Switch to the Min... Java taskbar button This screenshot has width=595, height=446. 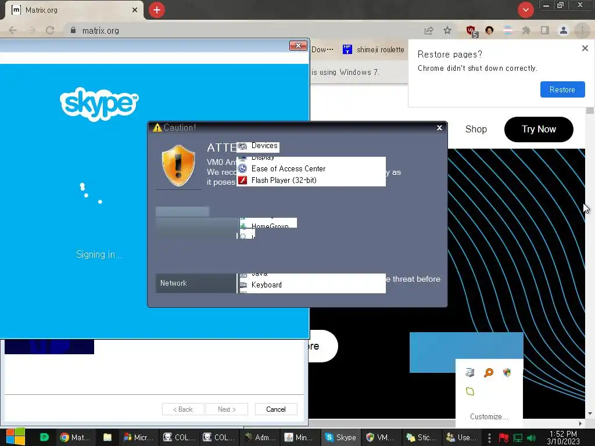click(x=300, y=437)
